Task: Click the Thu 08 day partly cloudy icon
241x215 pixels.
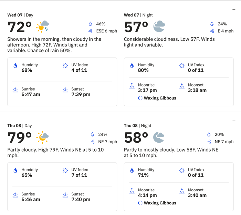Action: [43, 137]
